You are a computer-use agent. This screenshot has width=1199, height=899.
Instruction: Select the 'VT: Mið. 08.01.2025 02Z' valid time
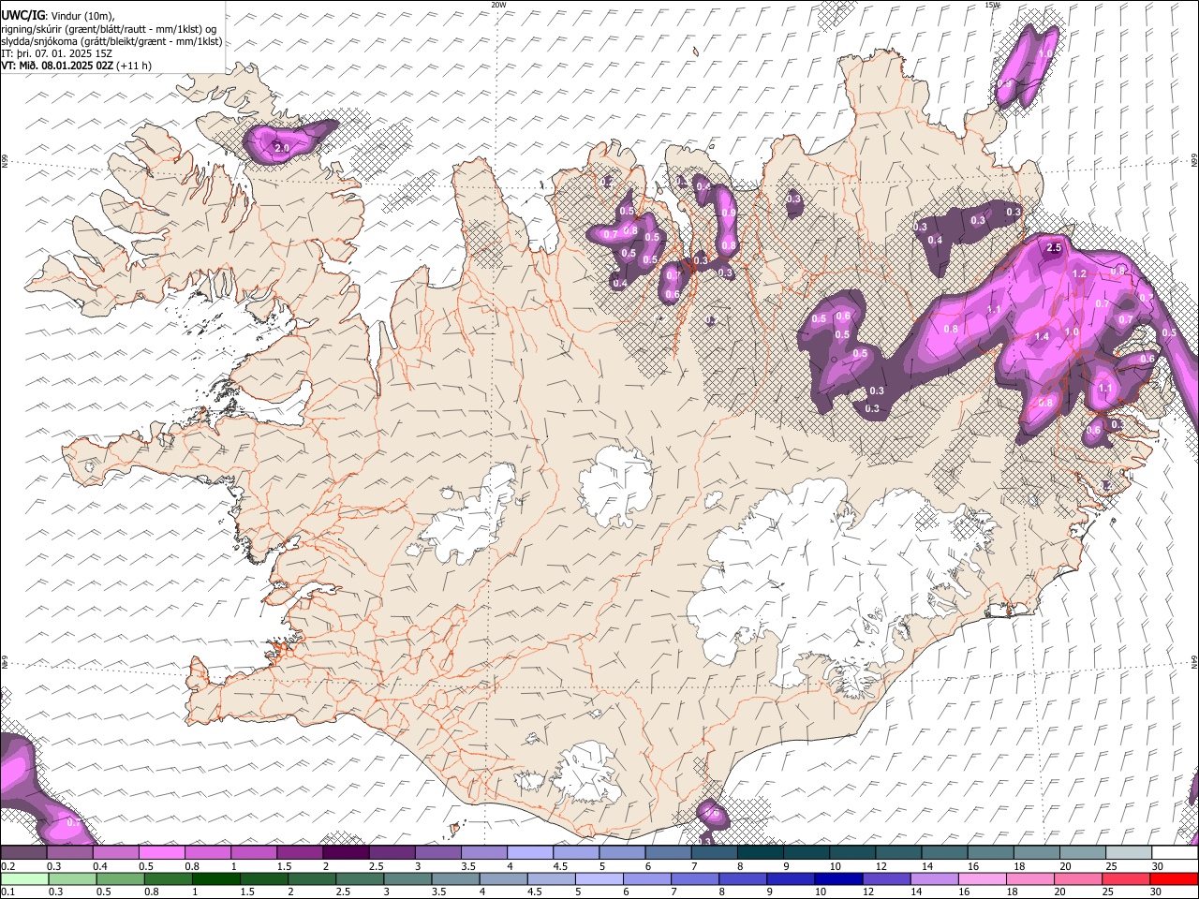pos(57,66)
